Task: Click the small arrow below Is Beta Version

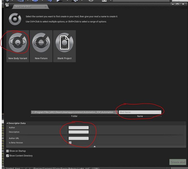Action: pyautogui.click(x=95, y=146)
